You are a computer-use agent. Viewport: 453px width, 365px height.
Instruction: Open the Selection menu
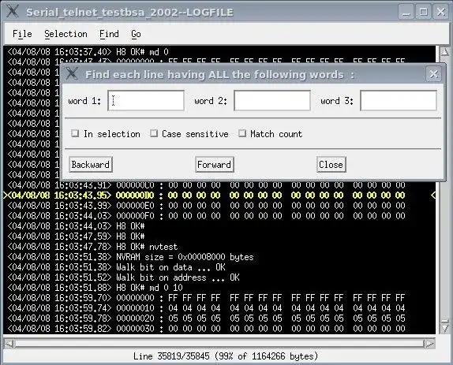(x=66, y=34)
